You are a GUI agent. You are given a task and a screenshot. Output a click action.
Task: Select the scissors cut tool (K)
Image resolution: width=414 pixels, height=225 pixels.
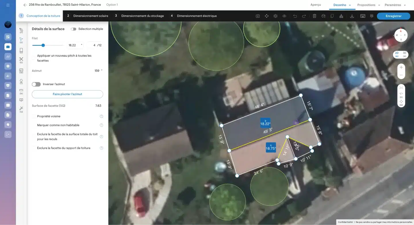(x=21, y=59)
